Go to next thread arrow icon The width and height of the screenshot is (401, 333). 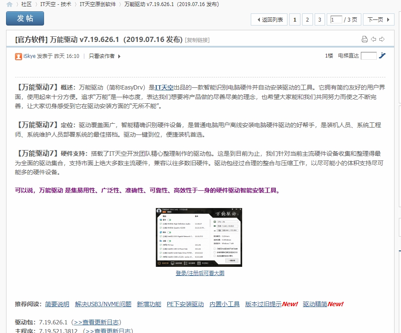(382, 39)
